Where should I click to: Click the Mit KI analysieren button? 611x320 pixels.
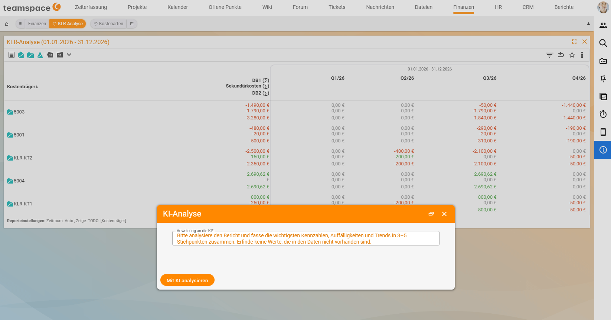coord(187,280)
